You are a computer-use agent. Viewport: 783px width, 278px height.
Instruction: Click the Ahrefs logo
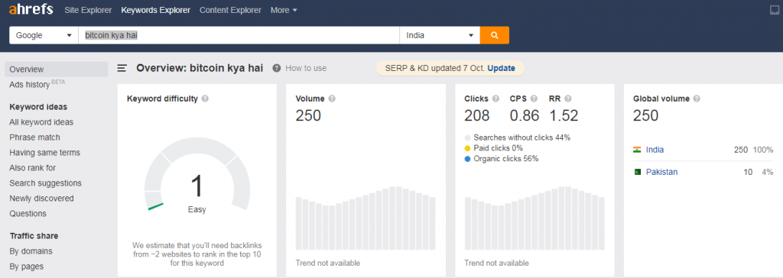(x=31, y=9)
